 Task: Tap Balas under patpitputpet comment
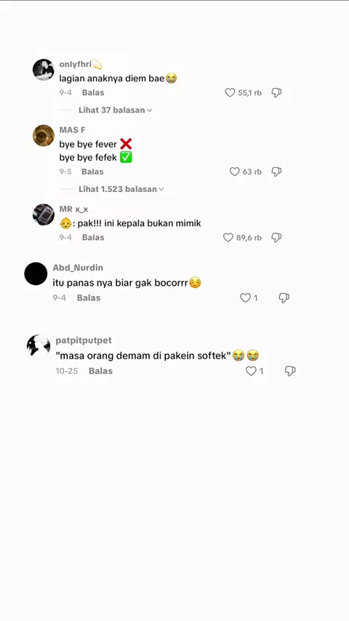pyautogui.click(x=100, y=371)
